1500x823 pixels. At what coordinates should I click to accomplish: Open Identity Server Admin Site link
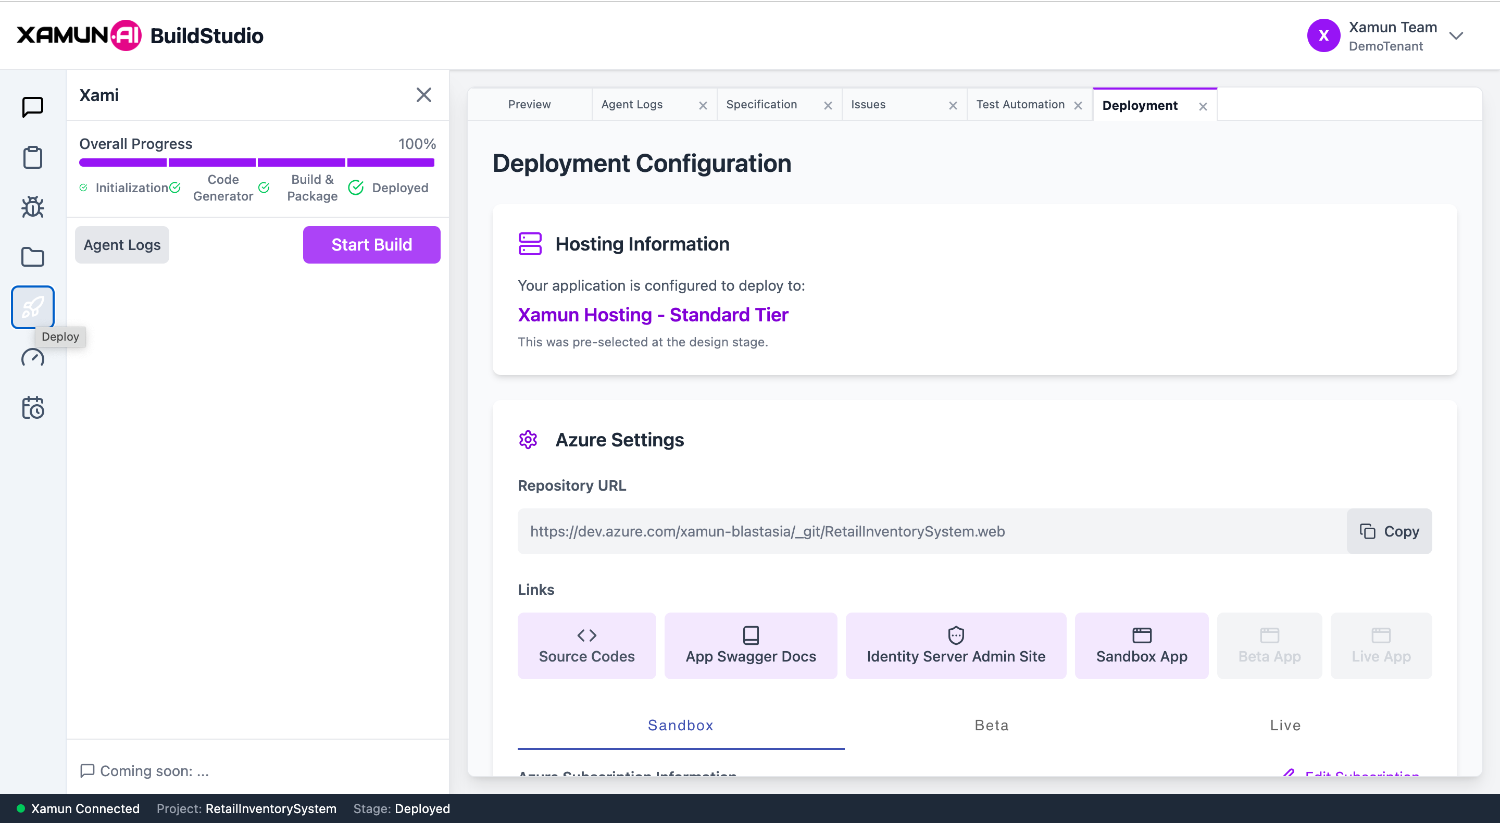[956, 645]
